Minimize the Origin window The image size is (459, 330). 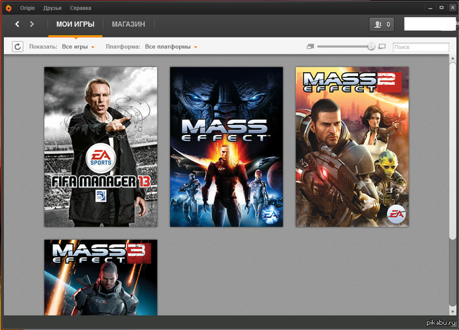click(x=430, y=8)
